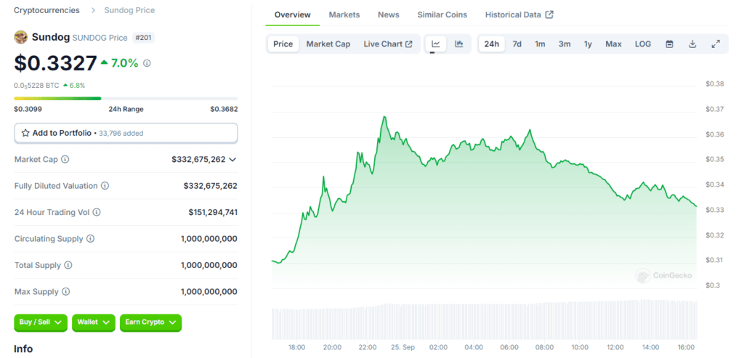Toggle LOG scale on chart
Screen dimensions: 744x358
[643, 44]
